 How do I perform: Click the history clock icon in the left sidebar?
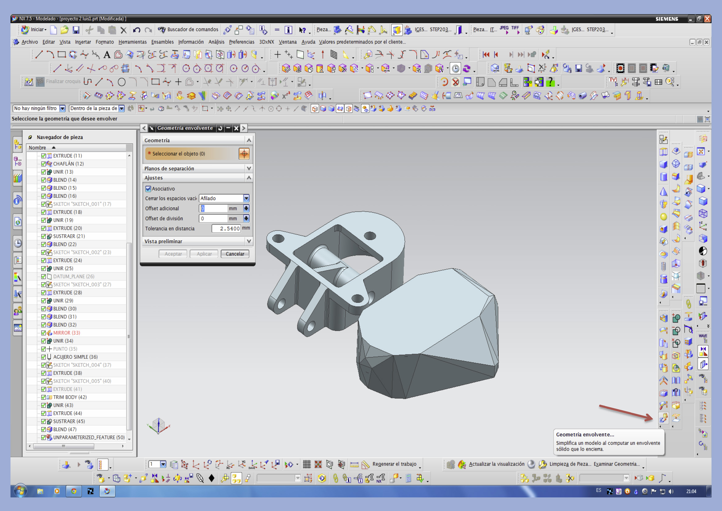(x=18, y=243)
